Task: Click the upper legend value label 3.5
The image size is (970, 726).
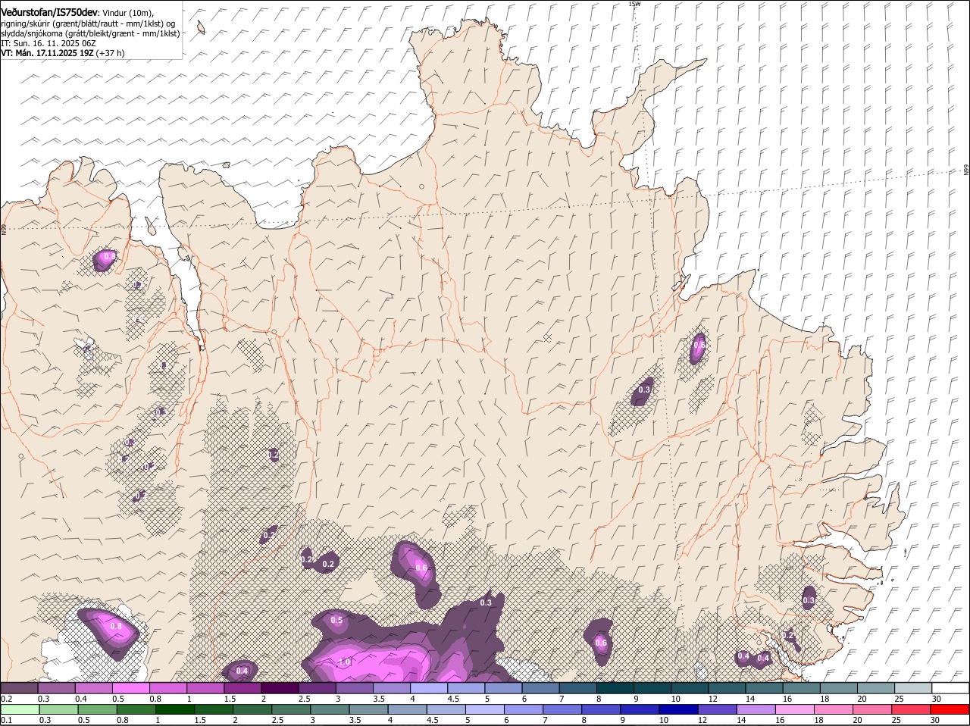Action: [379, 699]
